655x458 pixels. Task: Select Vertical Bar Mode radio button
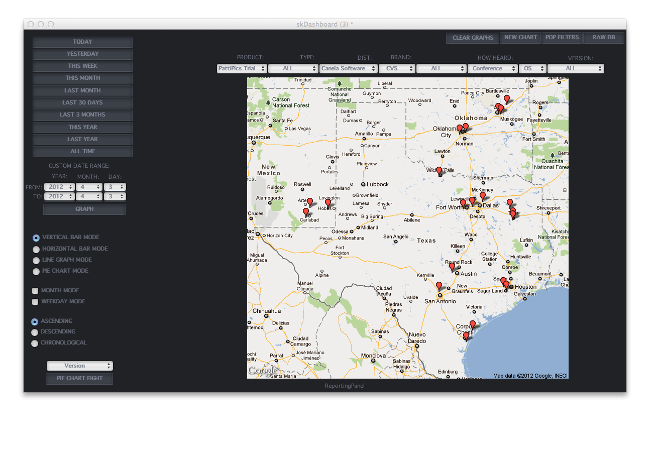pyautogui.click(x=36, y=238)
